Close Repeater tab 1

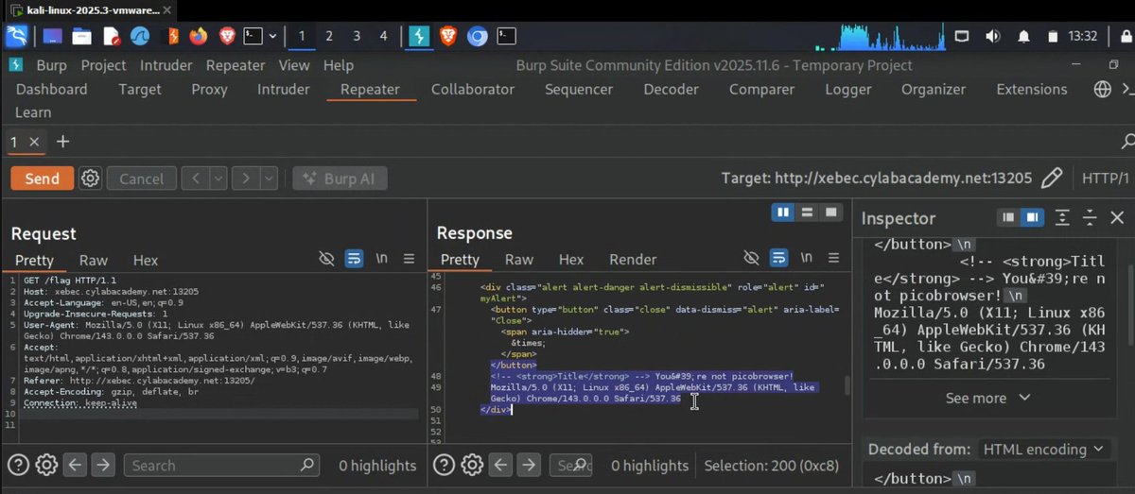34,142
